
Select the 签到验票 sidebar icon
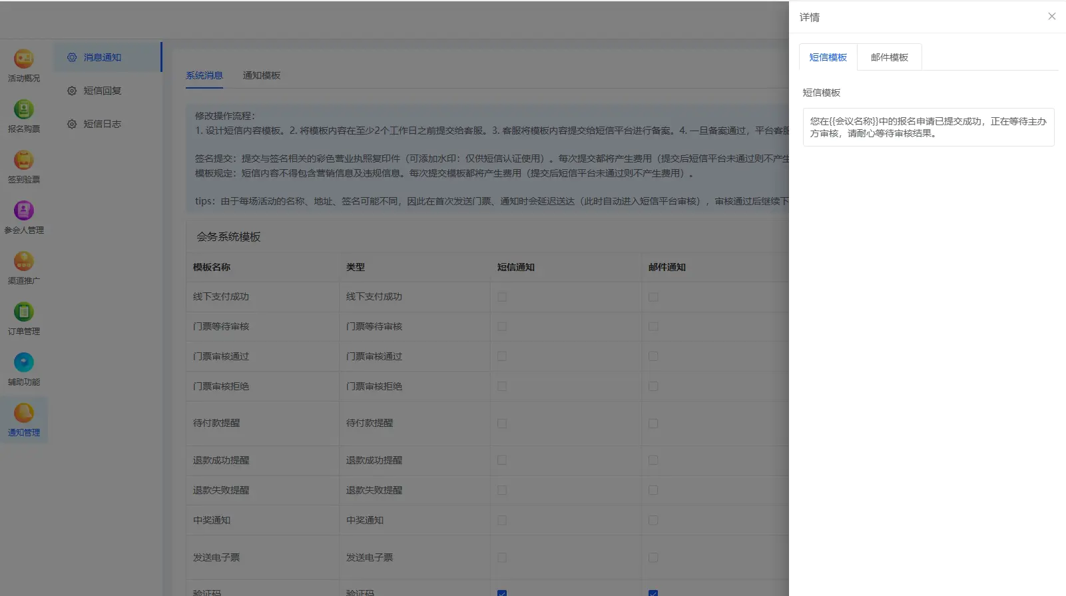pyautogui.click(x=24, y=160)
